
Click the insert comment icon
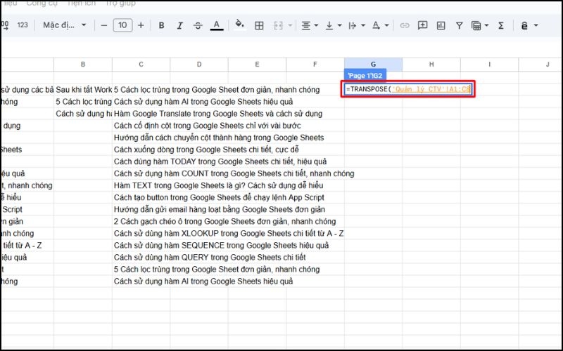pos(423,25)
